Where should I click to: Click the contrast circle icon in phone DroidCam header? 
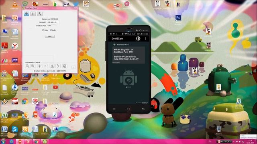point(138,38)
